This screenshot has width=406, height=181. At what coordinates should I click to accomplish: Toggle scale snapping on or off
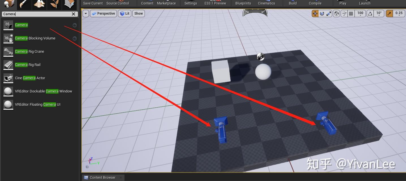[x=389, y=13]
